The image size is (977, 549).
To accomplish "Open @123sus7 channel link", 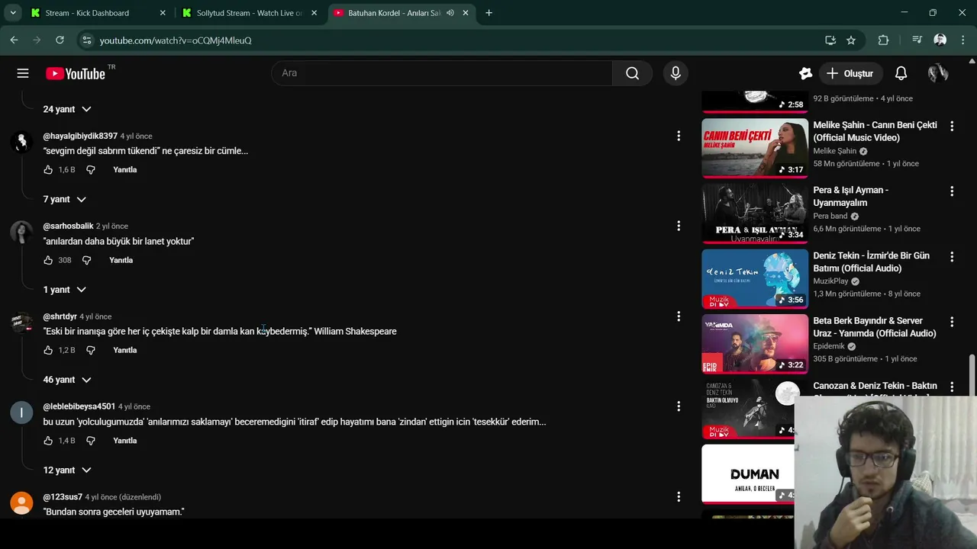I will [x=63, y=497].
